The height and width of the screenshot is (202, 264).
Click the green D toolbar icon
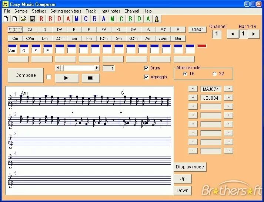[x=139, y=18]
